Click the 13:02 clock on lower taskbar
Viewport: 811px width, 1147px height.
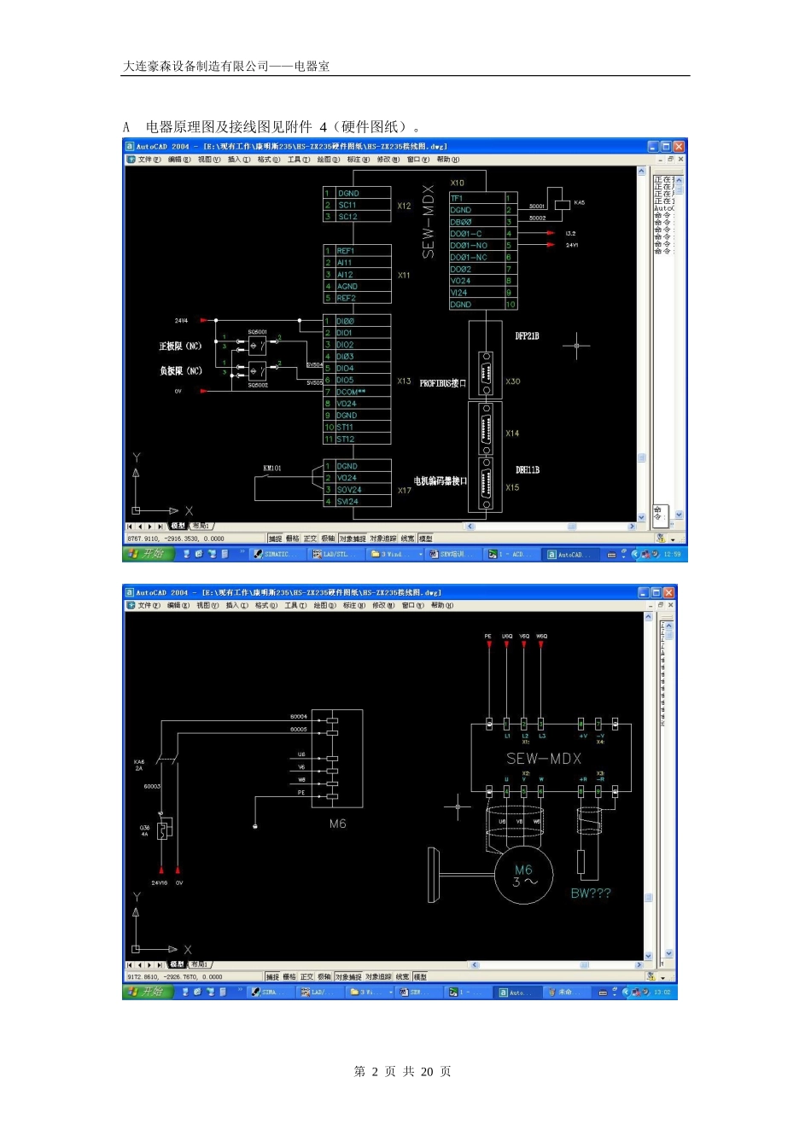[x=662, y=992]
